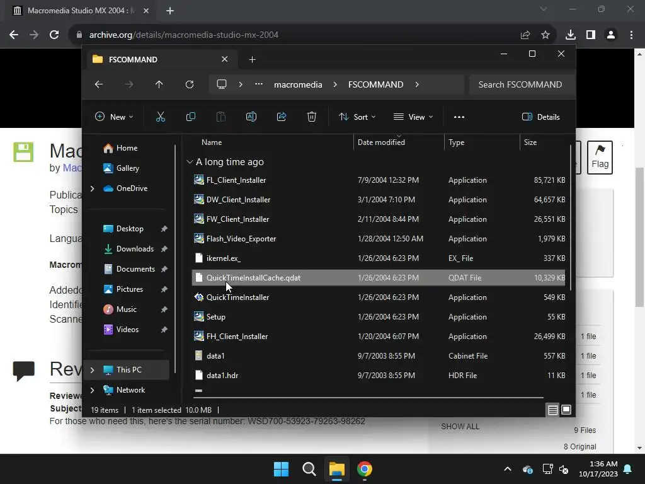This screenshot has width=645, height=484.
Task: Open notification bell in system tray
Action: (x=628, y=469)
